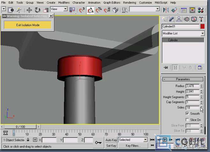Click the Named Selection Sets edit icon
Screen dimensions: 210x152
click(x=125, y=10)
